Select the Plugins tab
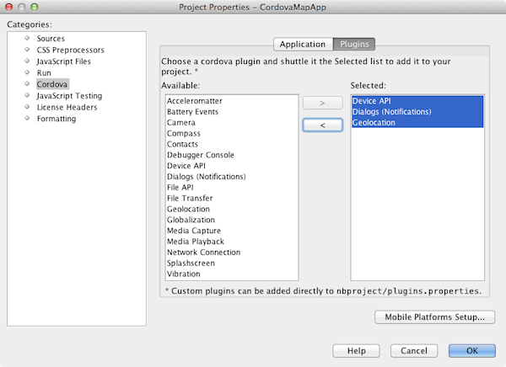506x367 pixels. point(354,45)
